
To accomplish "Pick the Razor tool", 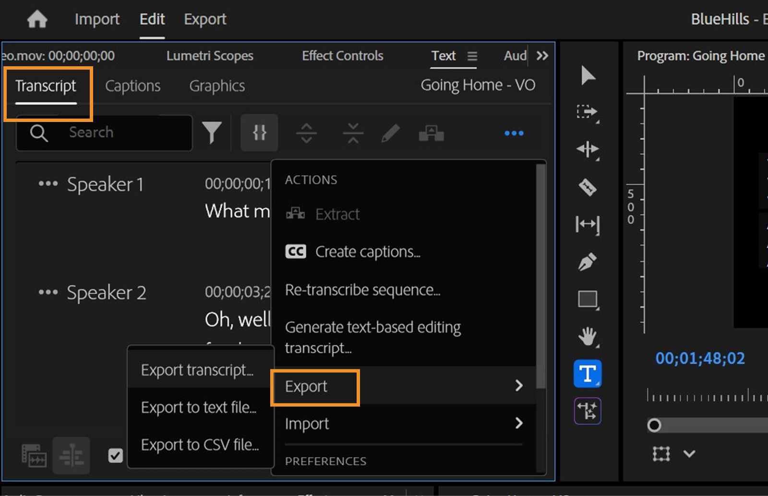I will click(x=588, y=188).
